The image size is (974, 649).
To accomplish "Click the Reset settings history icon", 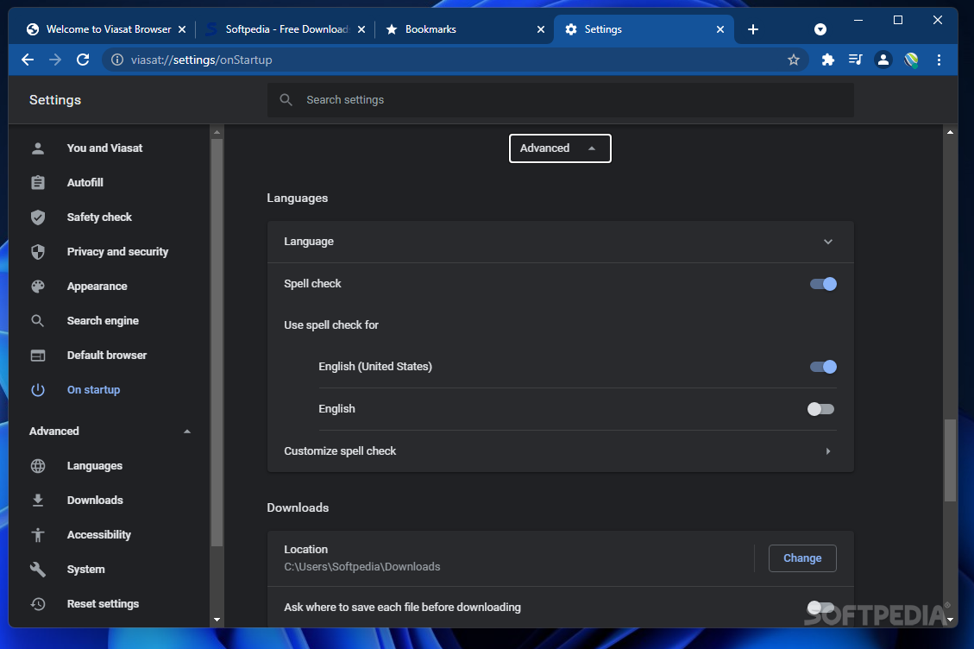I will [38, 603].
